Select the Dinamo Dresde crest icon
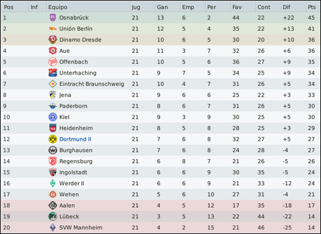Image resolution: width=321 pixels, height=234 pixels. [x=53, y=40]
